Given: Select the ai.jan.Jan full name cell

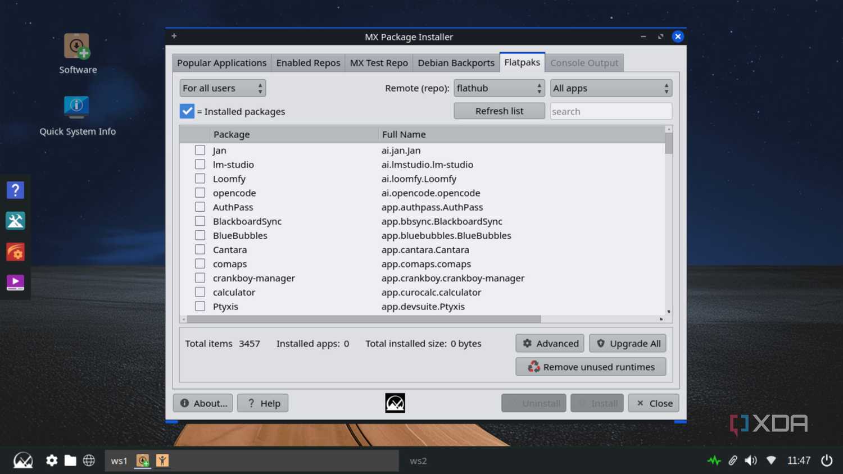Looking at the screenshot, I should click(401, 151).
